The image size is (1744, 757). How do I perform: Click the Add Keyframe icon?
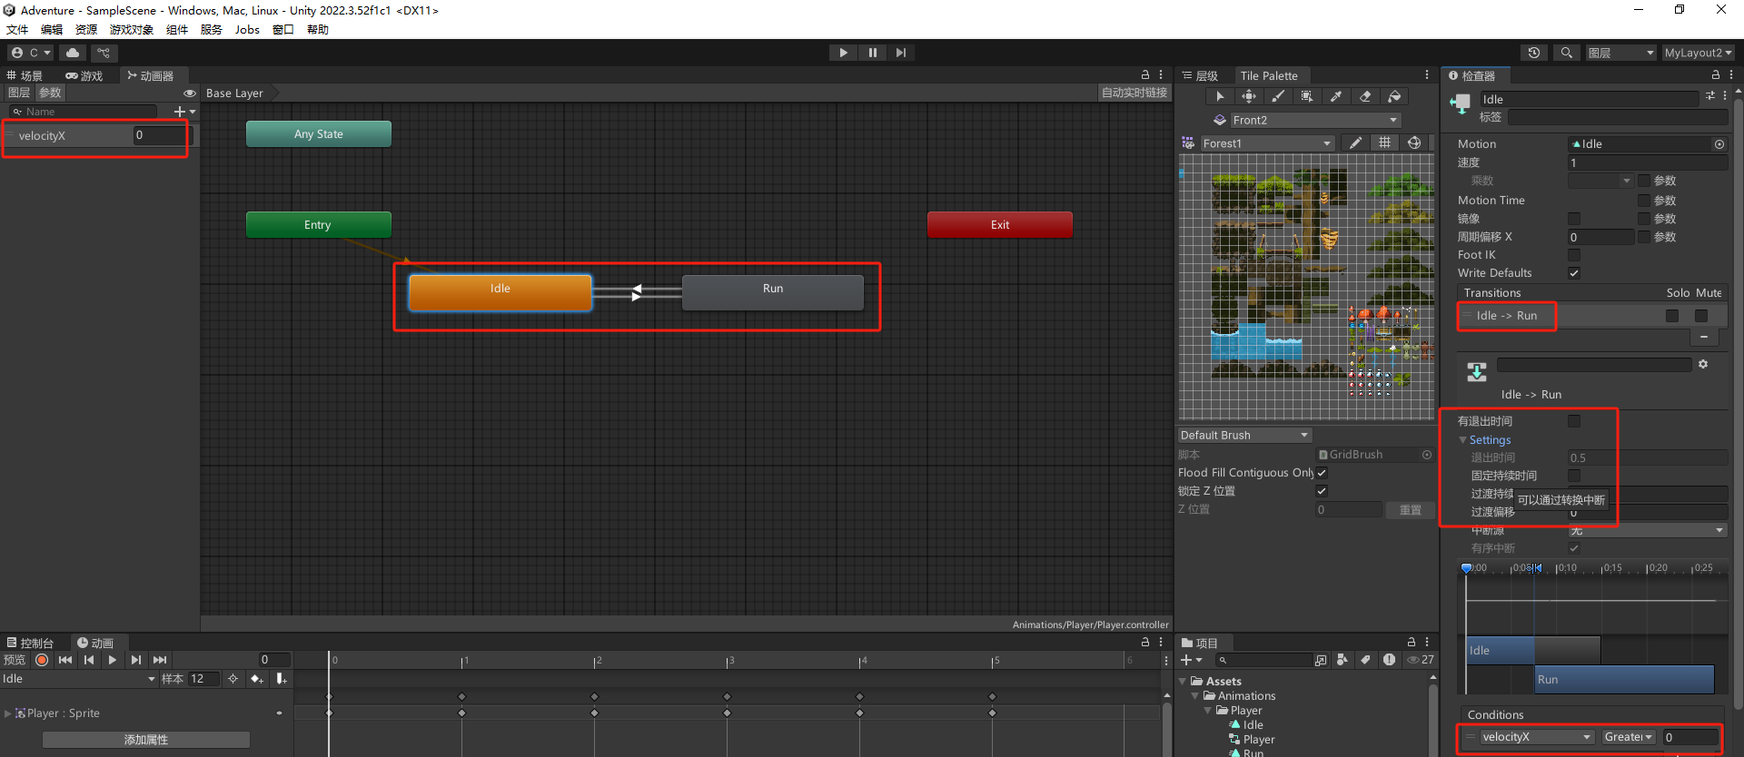(x=257, y=679)
